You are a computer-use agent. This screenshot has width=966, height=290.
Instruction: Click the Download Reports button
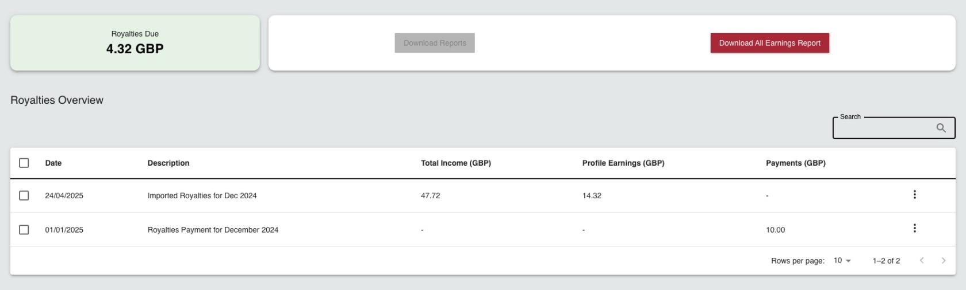tap(435, 43)
